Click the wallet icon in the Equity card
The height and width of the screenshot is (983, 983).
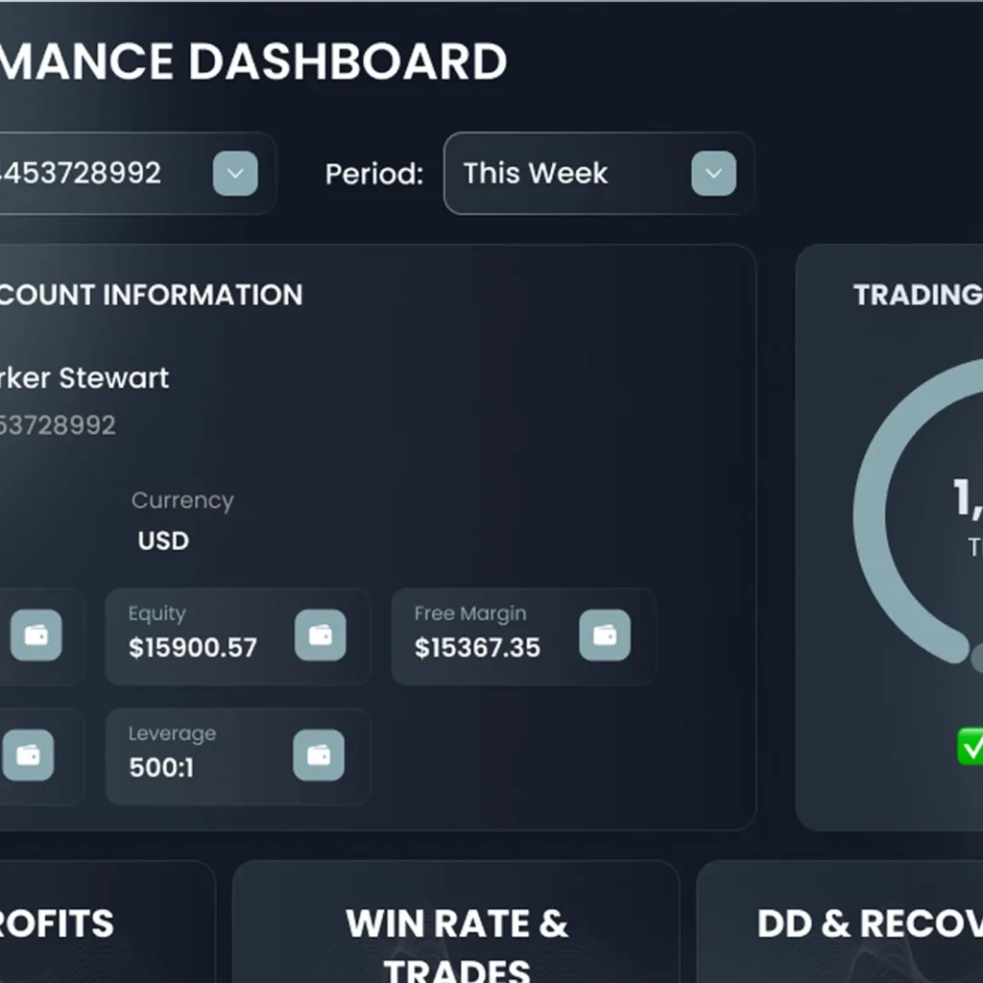[x=320, y=635]
